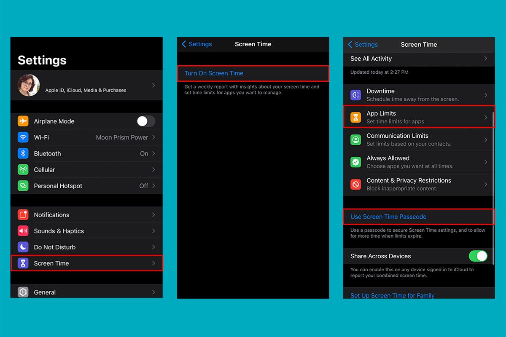Tap Turn On Screen Time
The width and height of the screenshot is (506, 337).
[x=213, y=73]
